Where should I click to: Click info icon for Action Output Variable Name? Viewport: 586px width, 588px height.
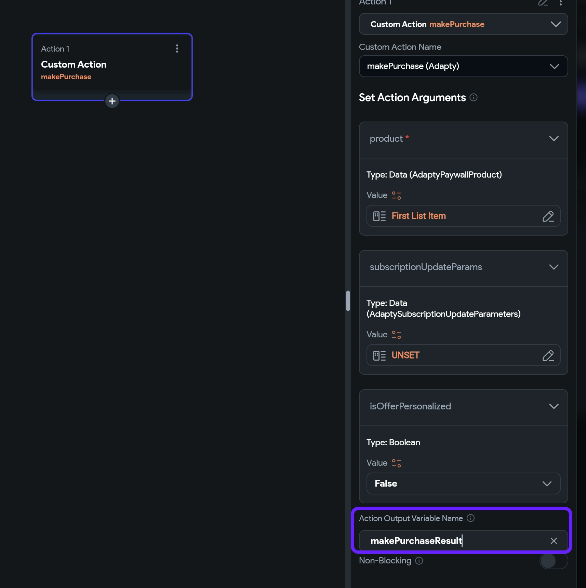(x=471, y=518)
